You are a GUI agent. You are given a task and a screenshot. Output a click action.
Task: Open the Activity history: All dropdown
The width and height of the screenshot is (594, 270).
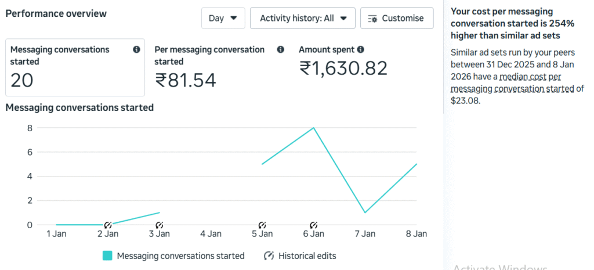pyautogui.click(x=302, y=18)
